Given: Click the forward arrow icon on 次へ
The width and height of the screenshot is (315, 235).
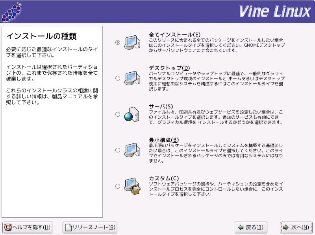Looking at the screenshot, I should pos(286,228).
